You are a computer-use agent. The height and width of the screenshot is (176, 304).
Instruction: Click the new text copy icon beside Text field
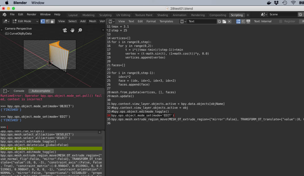coord(219,21)
